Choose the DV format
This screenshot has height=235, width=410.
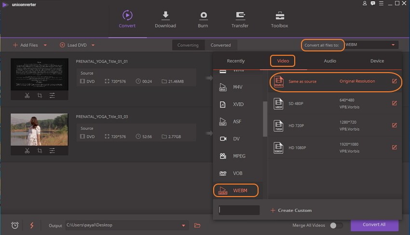point(237,138)
